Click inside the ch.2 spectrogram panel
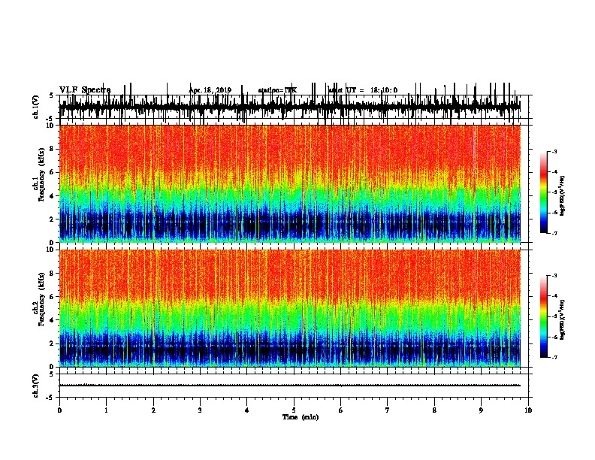The width and height of the screenshot is (595, 460). pyautogui.click(x=289, y=308)
